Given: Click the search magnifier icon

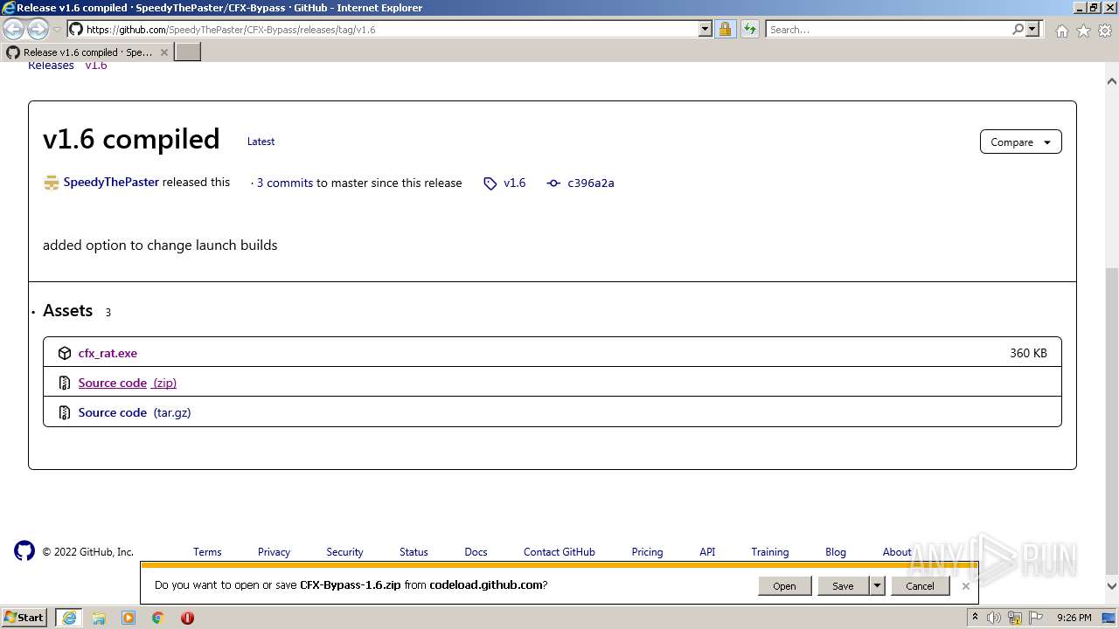Looking at the screenshot, I should point(1018,29).
